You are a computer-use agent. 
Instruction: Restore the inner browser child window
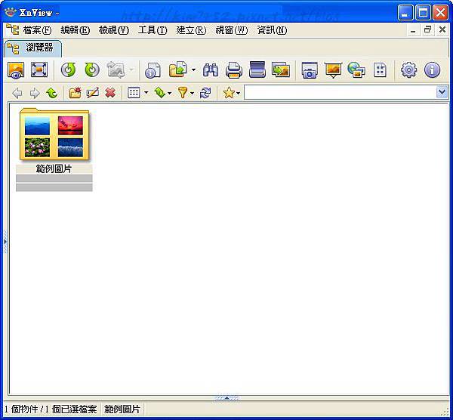427,29
